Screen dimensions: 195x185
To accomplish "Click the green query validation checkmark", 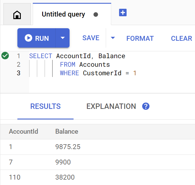I will tap(5, 56).
